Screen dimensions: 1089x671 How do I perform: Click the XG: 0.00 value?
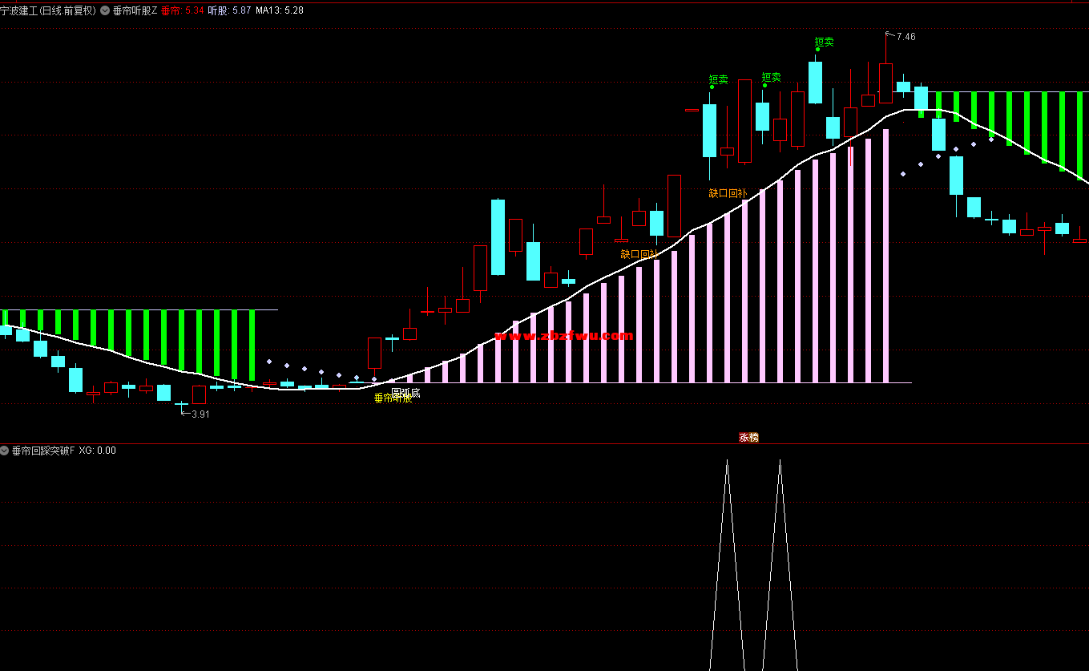[x=98, y=451]
